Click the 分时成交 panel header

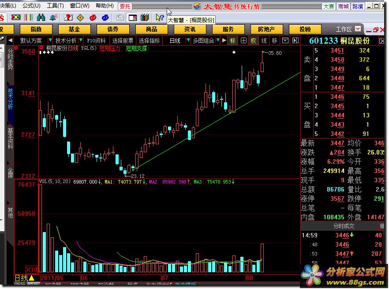(x=344, y=226)
